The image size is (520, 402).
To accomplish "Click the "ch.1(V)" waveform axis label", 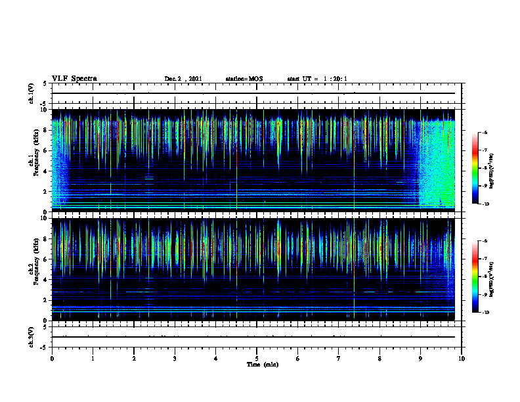I will (31, 93).
